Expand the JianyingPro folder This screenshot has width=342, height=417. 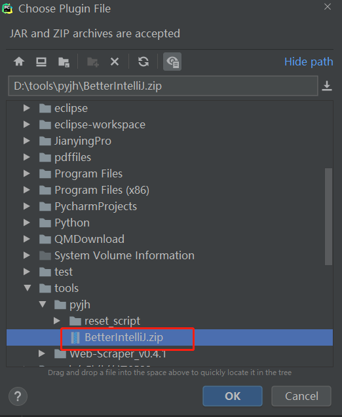[x=27, y=141]
